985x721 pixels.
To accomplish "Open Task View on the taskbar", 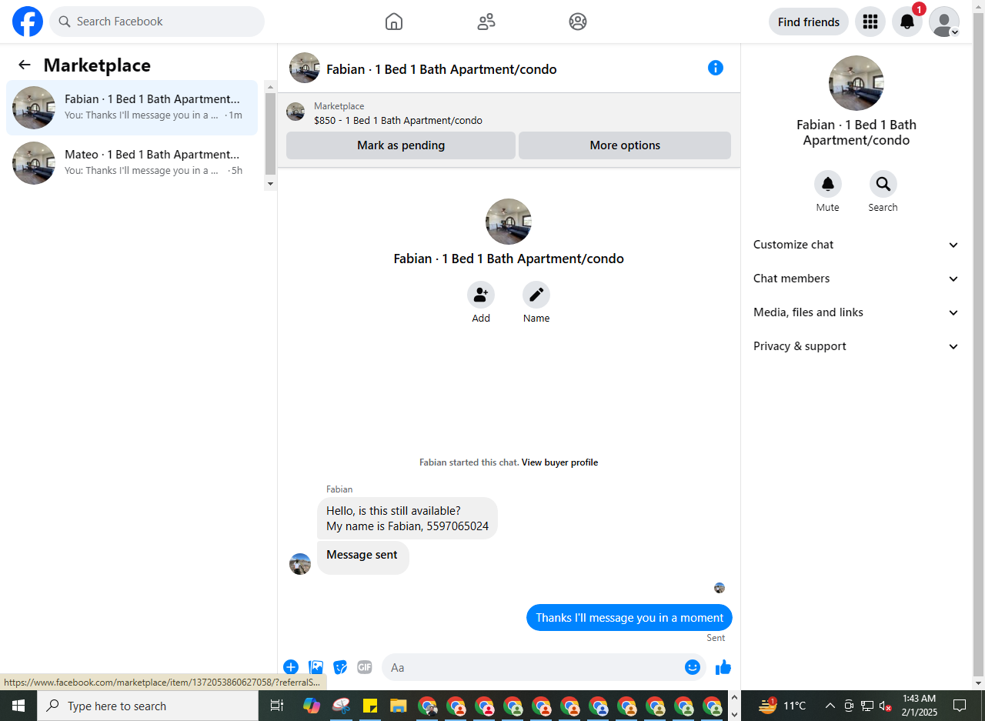I will [x=277, y=706].
